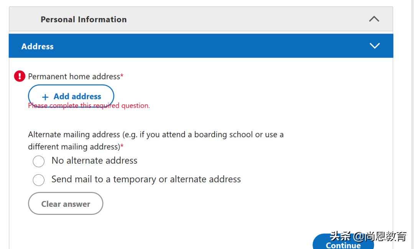Click the Permanent home address label

pyautogui.click(x=74, y=76)
